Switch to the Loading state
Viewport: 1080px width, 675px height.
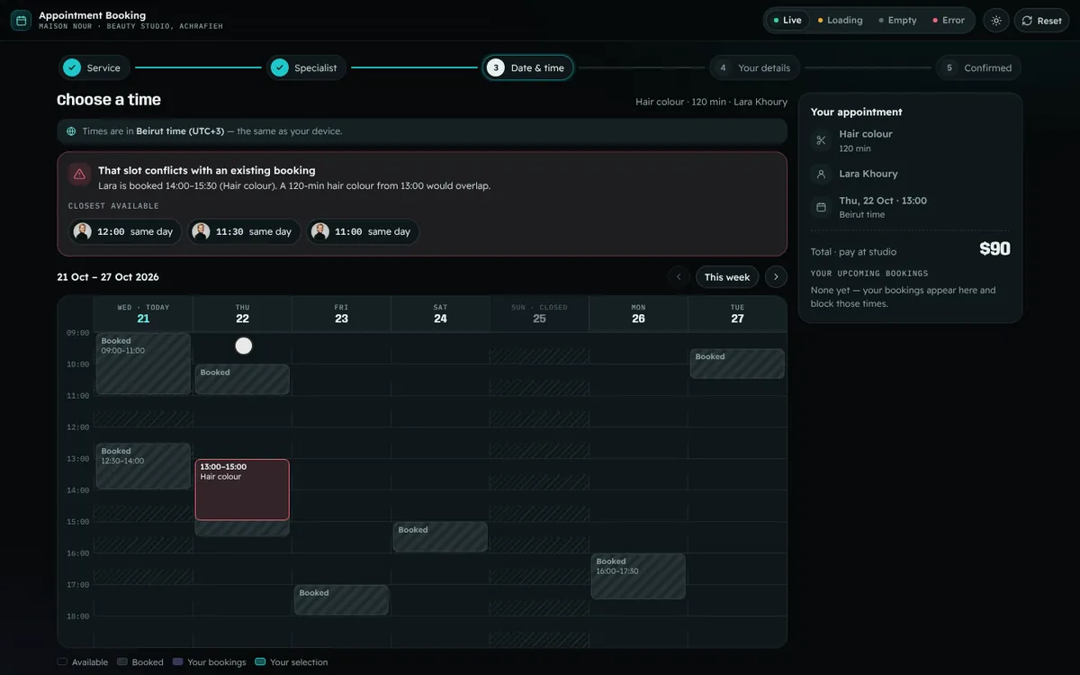pos(840,20)
